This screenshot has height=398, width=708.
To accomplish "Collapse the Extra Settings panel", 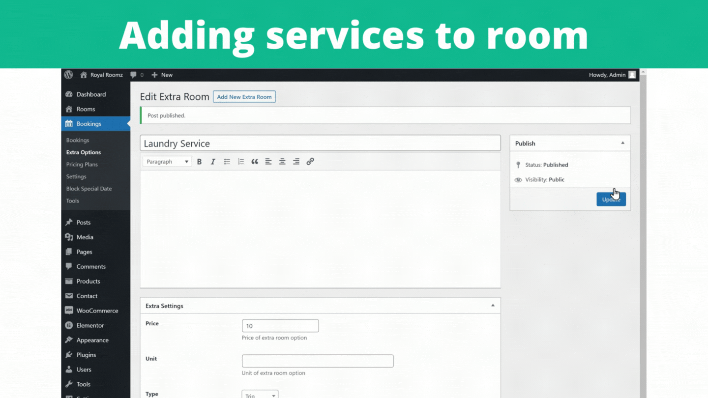I will (x=493, y=305).
